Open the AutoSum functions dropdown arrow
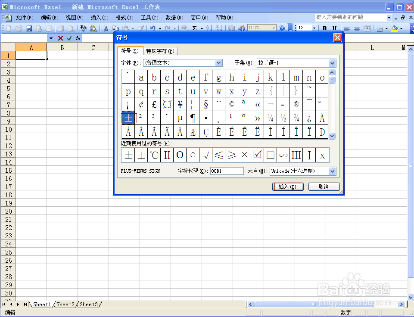This screenshot has width=414, height=317. pyautogui.click(x=202, y=28)
